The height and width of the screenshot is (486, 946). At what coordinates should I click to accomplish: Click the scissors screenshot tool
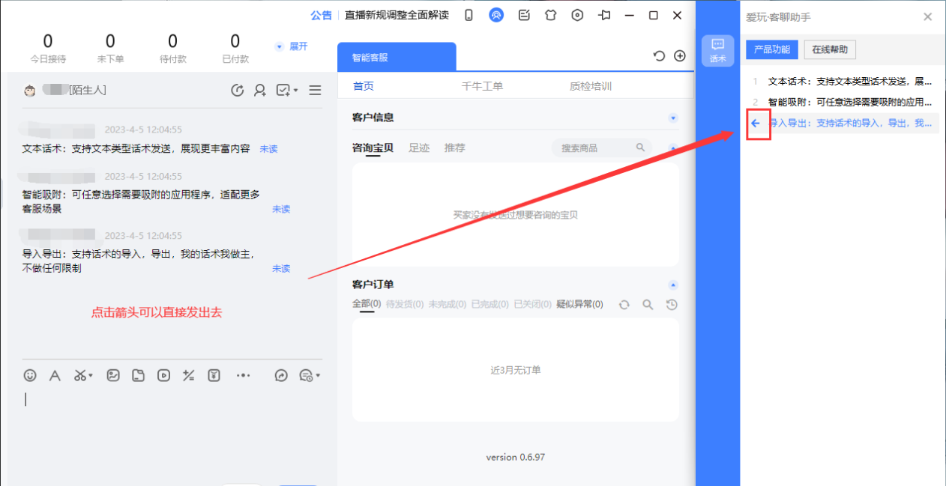click(79, 376)
